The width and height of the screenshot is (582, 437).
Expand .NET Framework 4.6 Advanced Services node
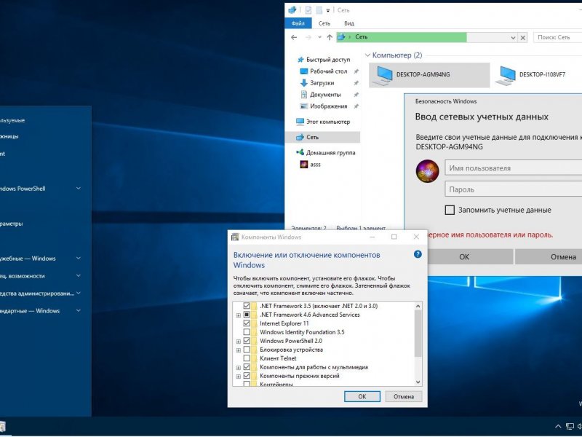[239, 315]
